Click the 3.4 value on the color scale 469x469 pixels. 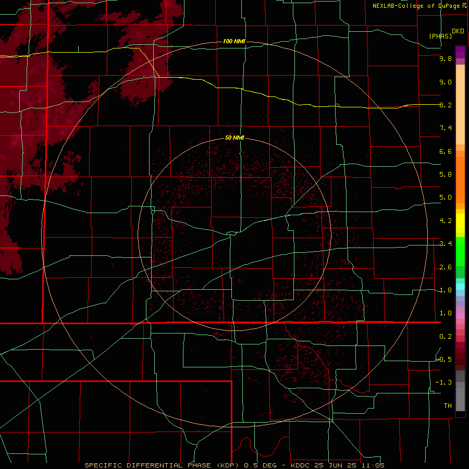point(446,244)
